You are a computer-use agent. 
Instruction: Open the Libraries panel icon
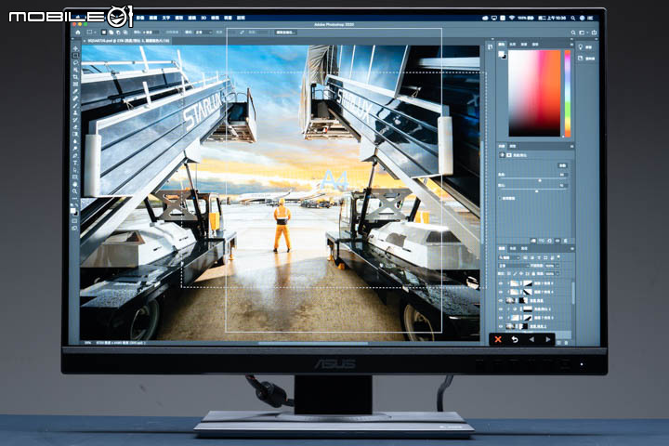(x=580, y=58)
